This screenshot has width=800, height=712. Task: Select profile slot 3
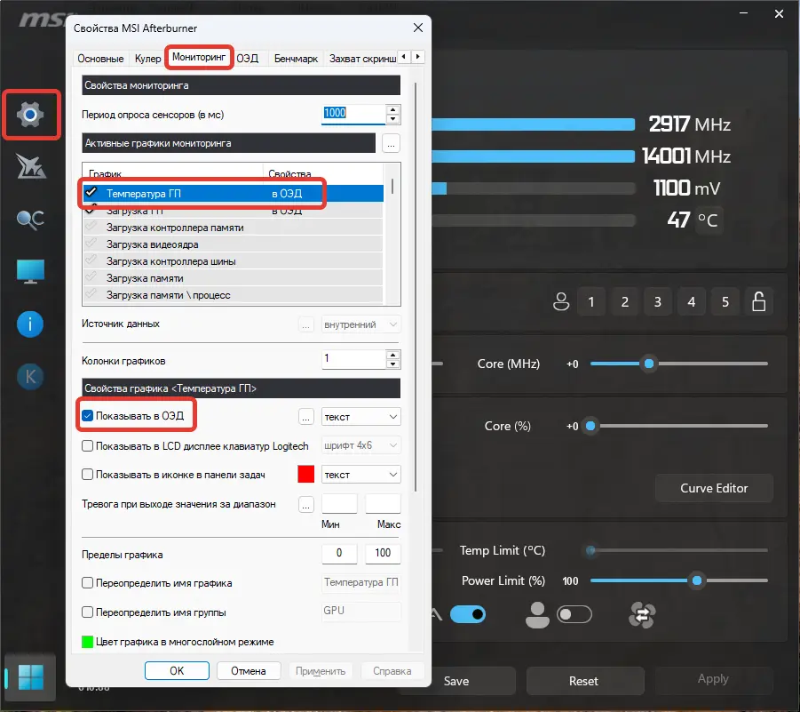pyautogui.click(x=658, y=301)
